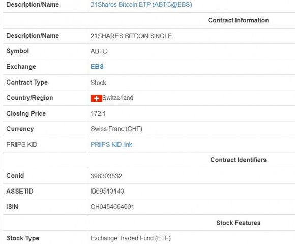Click the Stock contract type value
This screenshot has width=295, height=244.
pyautogui.click(x=98, y=83)
